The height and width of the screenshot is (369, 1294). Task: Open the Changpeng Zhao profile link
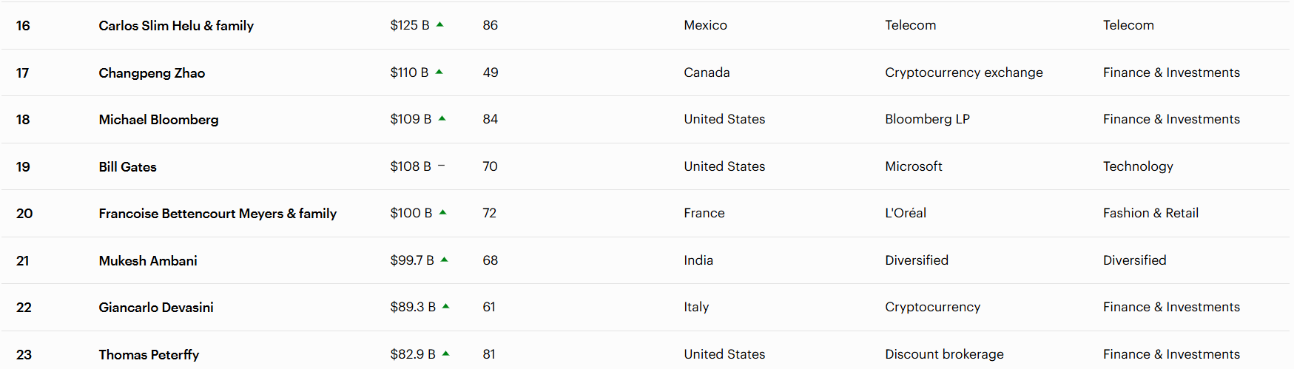[152, 73]
